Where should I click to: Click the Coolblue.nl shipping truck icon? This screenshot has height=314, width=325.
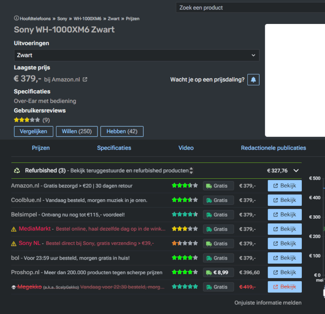[209, 200]
